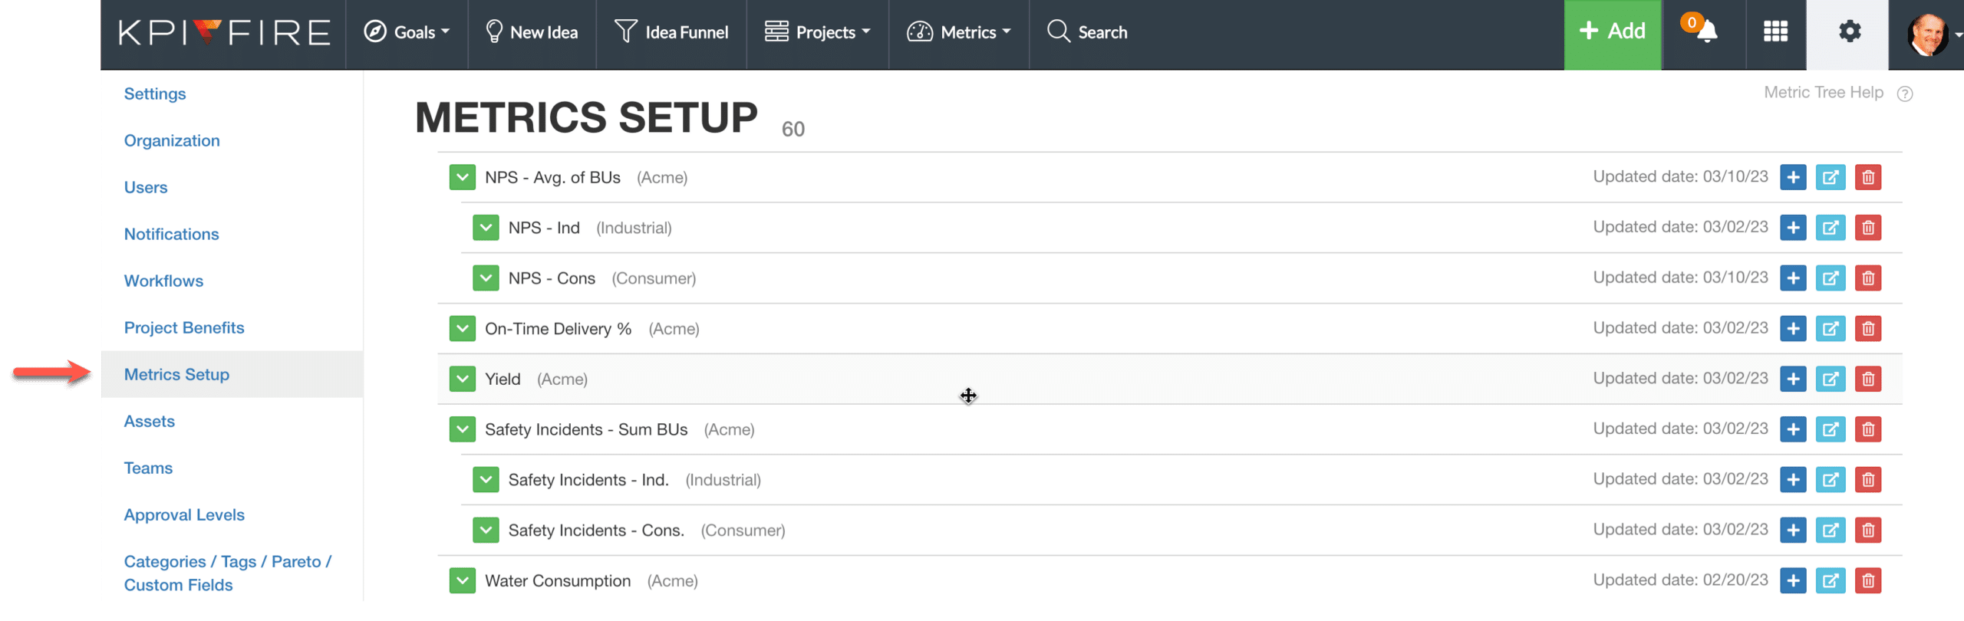Open the apps grid menu
This screenshot has height=621, width=1964.
point(1775,32)
